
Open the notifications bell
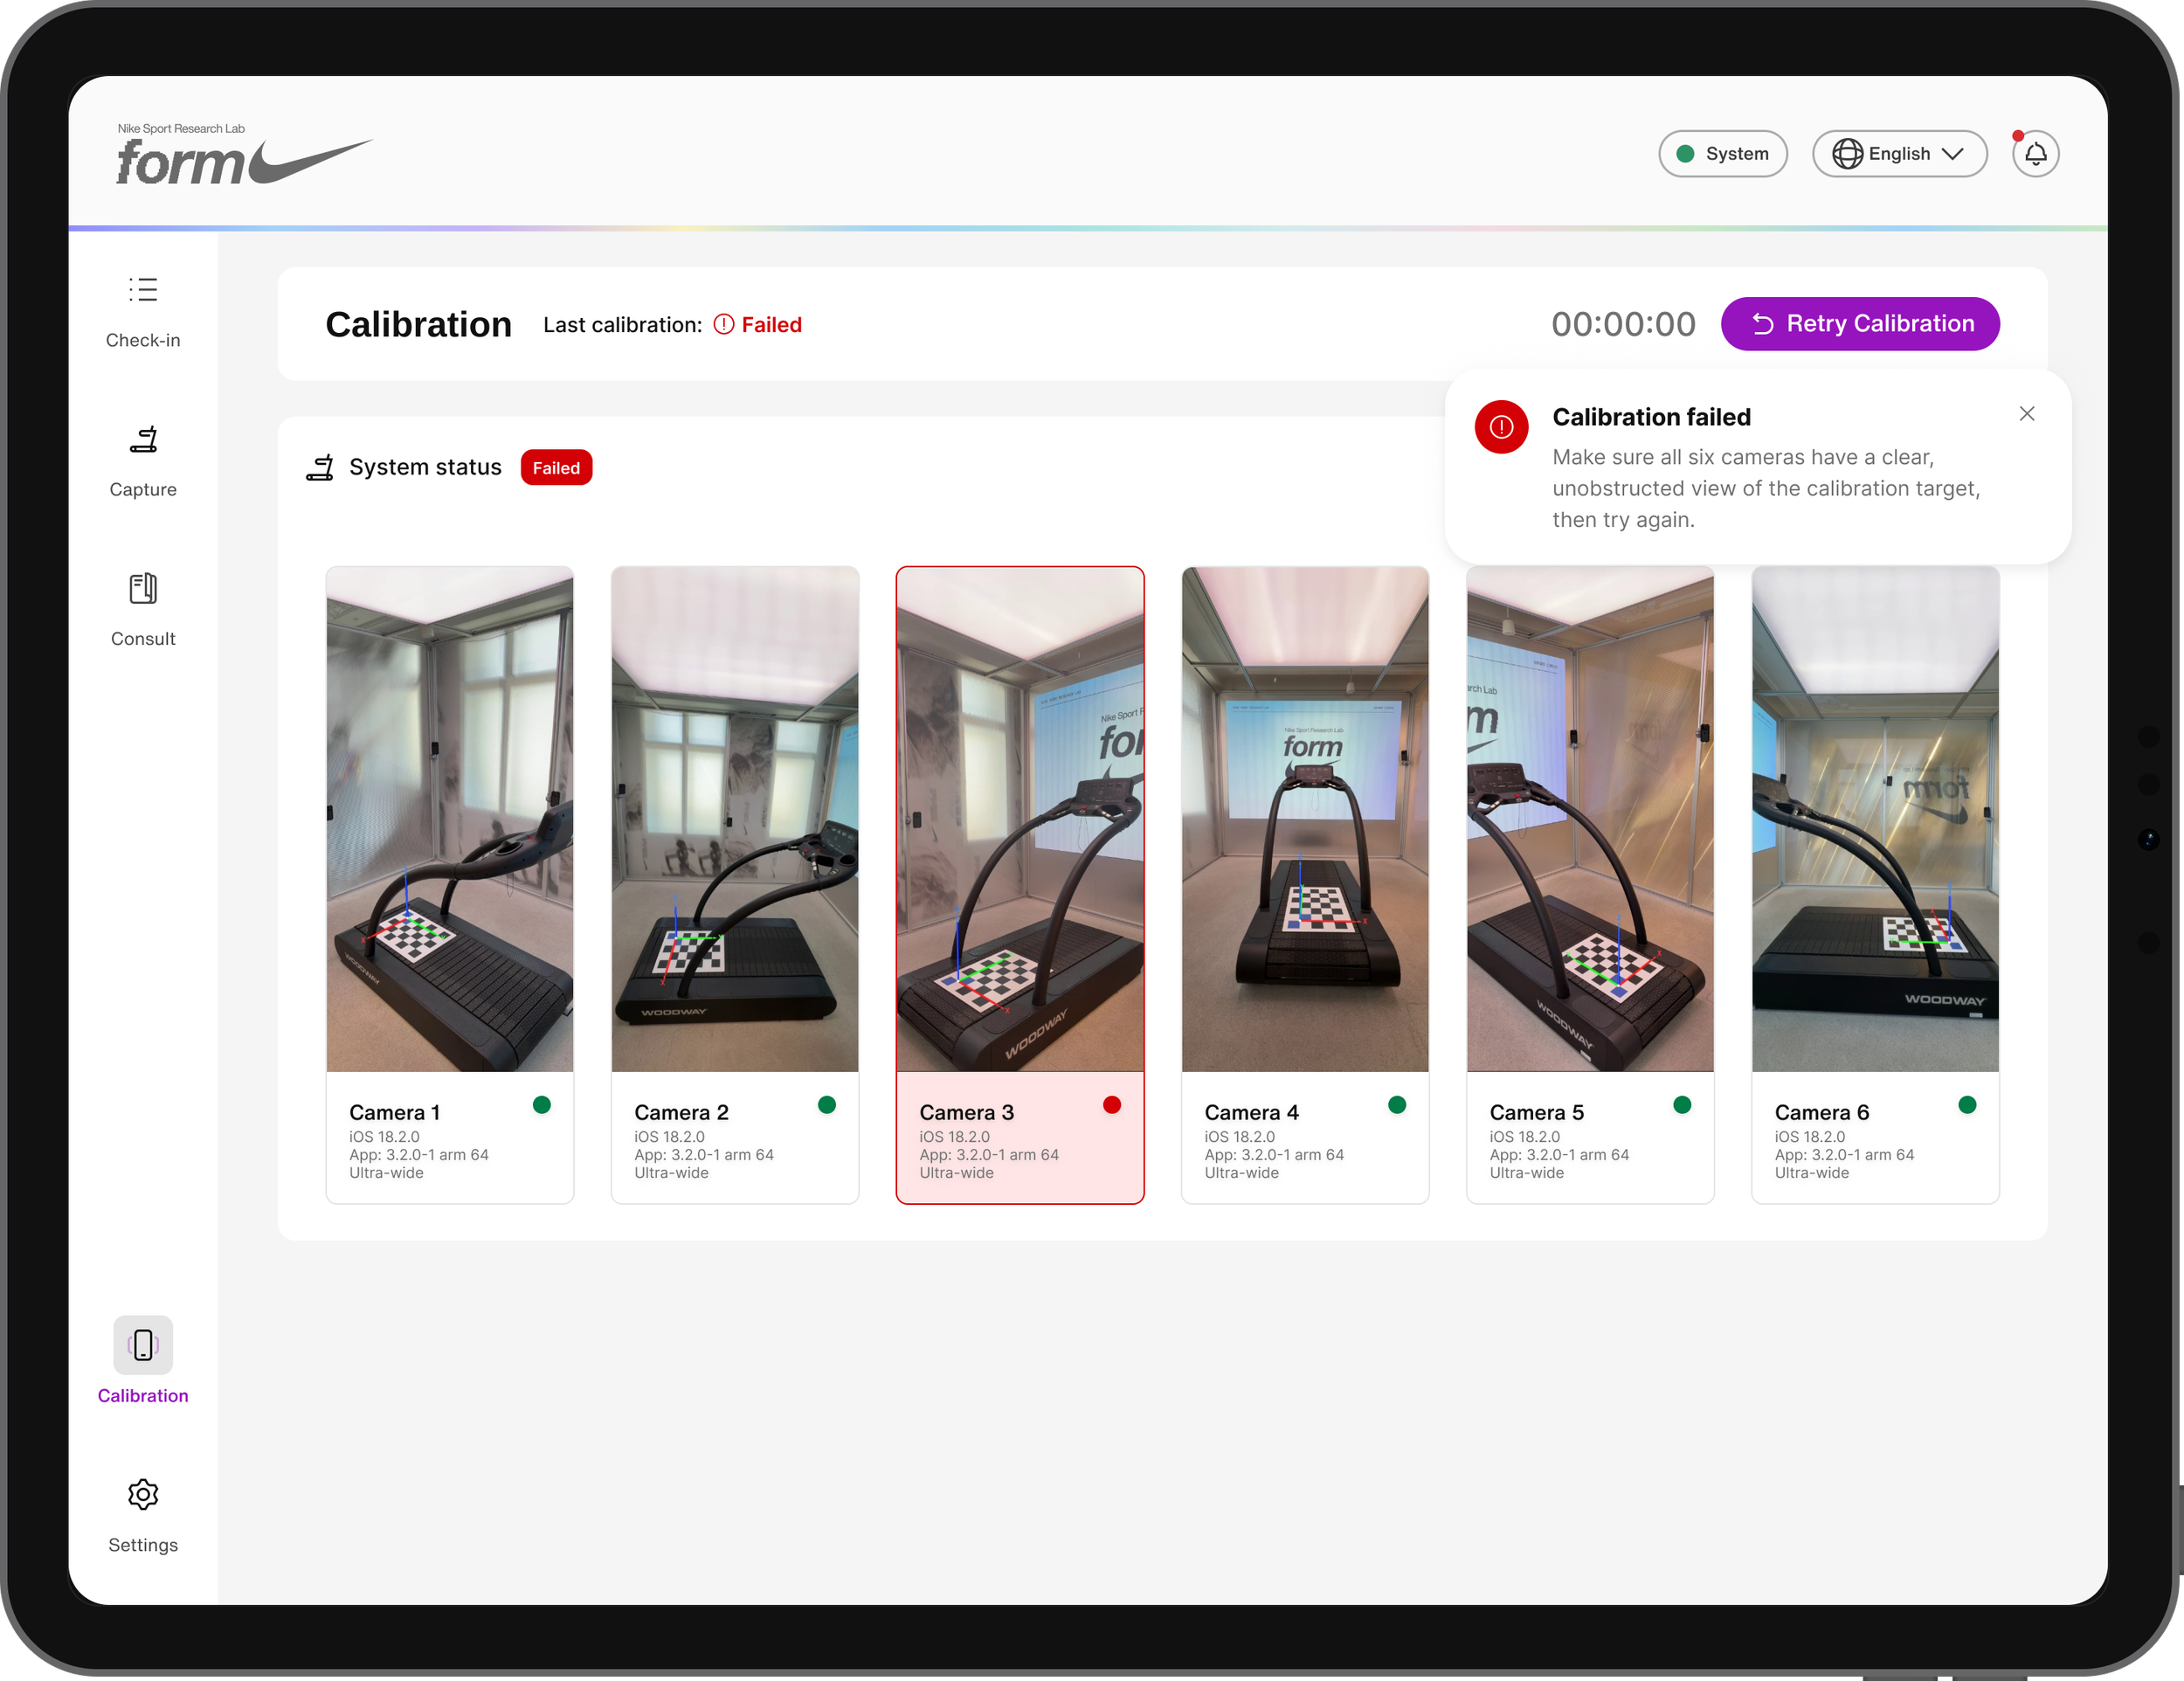(x=2035, y=154)
